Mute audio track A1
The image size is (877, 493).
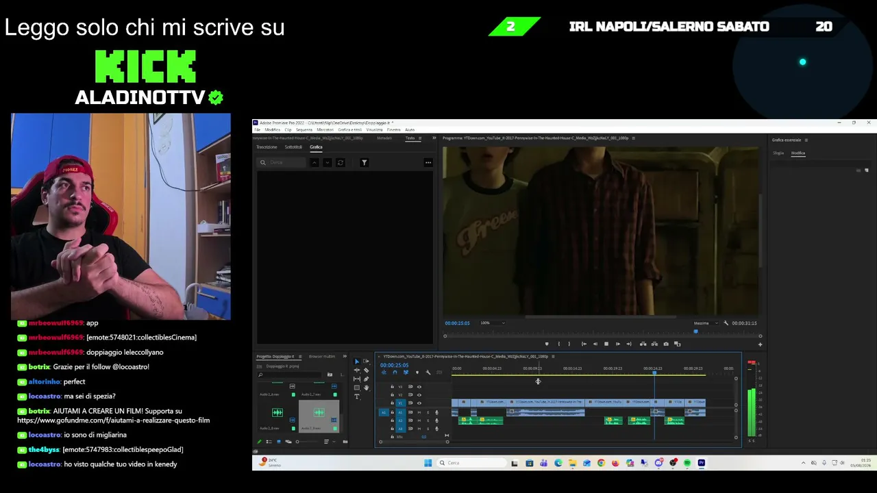point(419,412)
